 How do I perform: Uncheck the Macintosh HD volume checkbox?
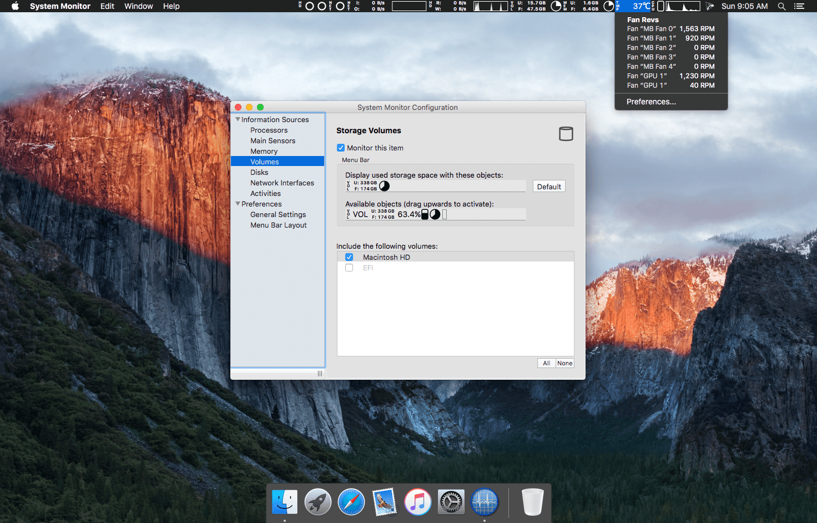pos(349,257)
